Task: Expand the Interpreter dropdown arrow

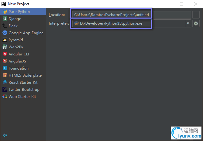Action: coord(188,23)
